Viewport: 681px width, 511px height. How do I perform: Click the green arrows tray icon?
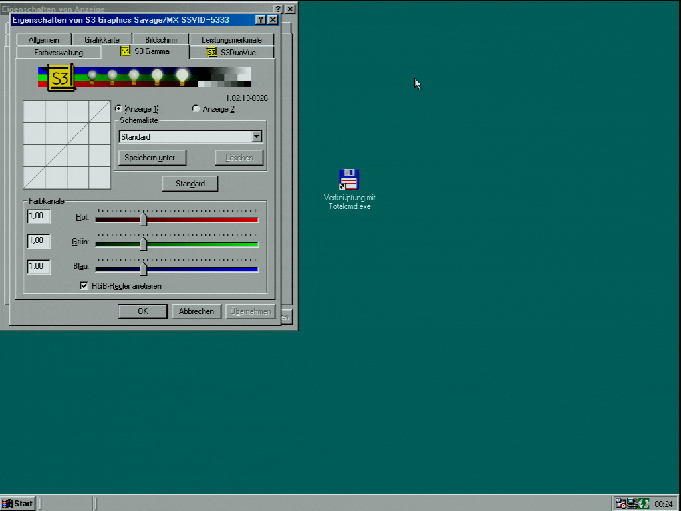click(644, 504)
